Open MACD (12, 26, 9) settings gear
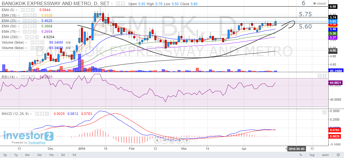This screenshot has width=344, height=158. (x=42, y=114)
